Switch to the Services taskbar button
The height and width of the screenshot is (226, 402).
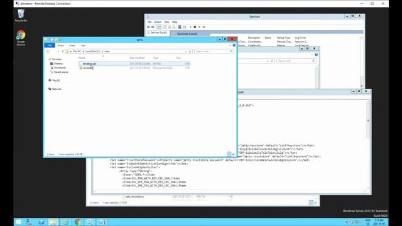90,222
